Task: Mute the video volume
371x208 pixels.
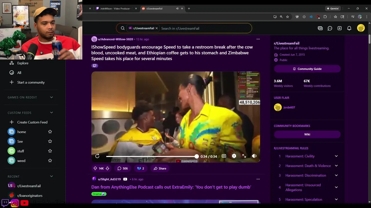Action: tap(254, 156)
